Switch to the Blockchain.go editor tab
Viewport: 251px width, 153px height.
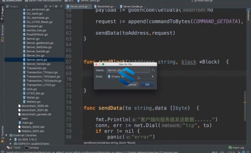(x=105, y=7)
